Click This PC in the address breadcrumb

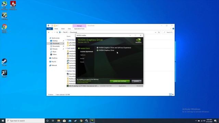pos(65,32)
